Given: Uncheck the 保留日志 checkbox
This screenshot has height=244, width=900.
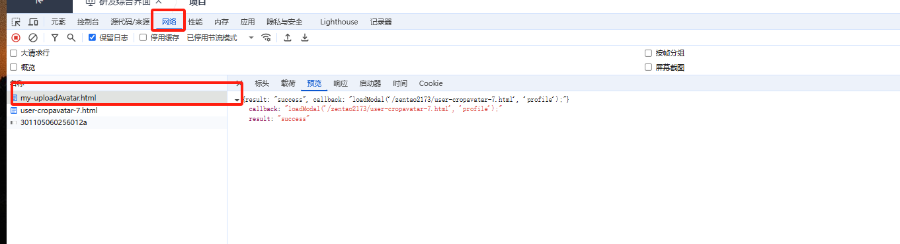Looking at the screenshot, I should coord(93,38).
